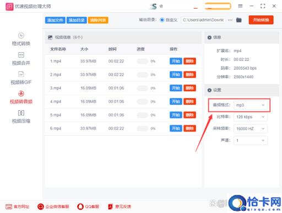Image resolution: width=282 pixels, height=213 pixels.
Task: Open the QQ客服 support link
Action: [x=88, y=206]
